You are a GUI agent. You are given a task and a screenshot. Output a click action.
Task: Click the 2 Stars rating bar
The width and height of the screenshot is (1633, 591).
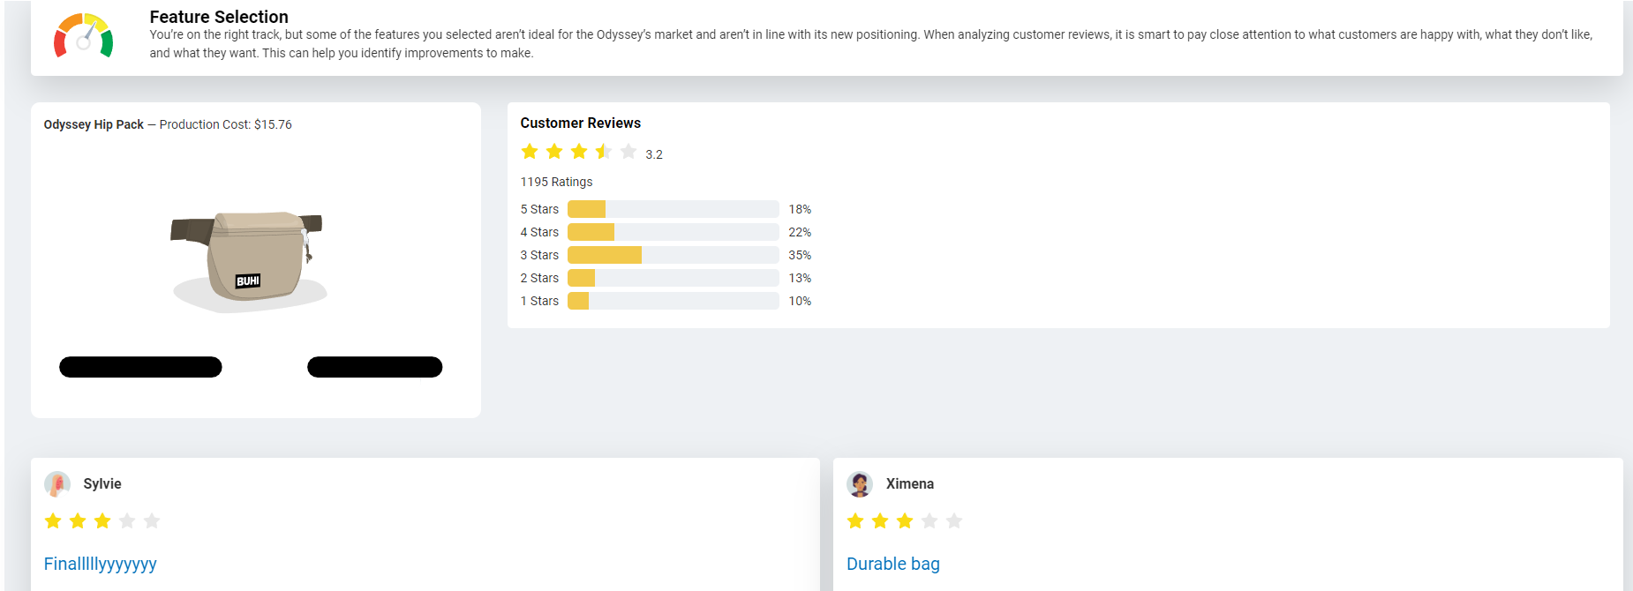(x=673, y=278)
